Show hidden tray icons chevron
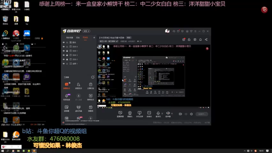Screen dimensions: 272x153 coord(244,151)
